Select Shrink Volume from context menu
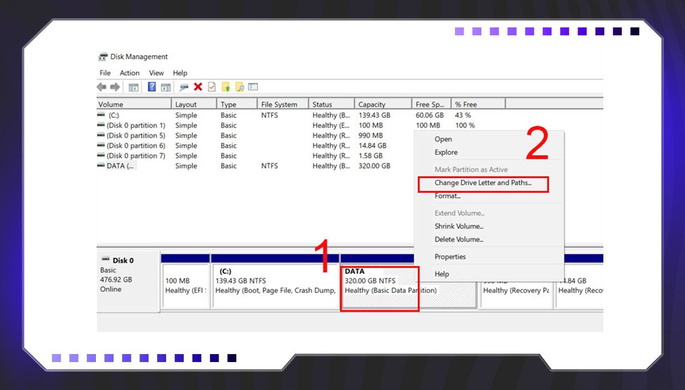685x390 pixels. click(459, 226)
